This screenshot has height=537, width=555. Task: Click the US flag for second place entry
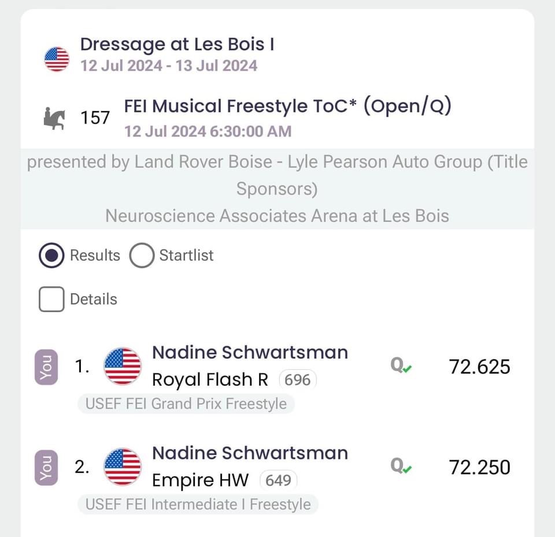[x=123, y=467]
